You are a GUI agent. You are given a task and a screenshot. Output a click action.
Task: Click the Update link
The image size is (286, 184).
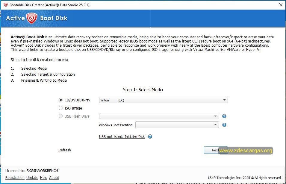point(32,178)
